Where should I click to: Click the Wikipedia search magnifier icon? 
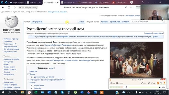click(x=163, y=21)
